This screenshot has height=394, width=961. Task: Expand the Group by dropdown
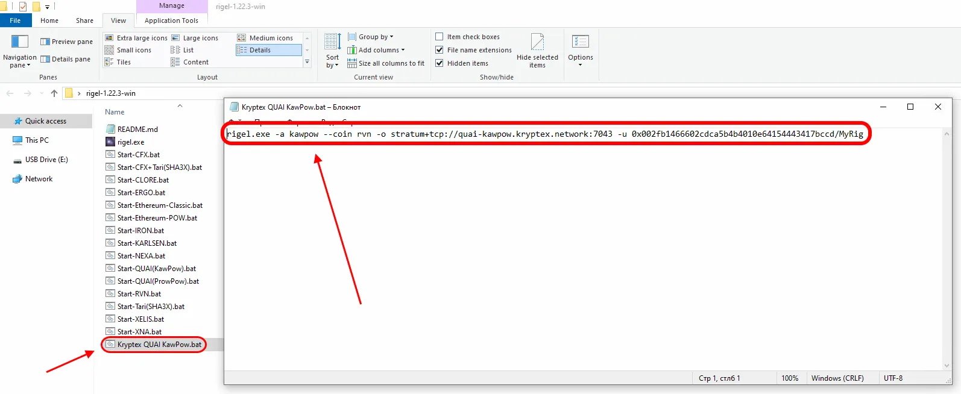point(375,37)
